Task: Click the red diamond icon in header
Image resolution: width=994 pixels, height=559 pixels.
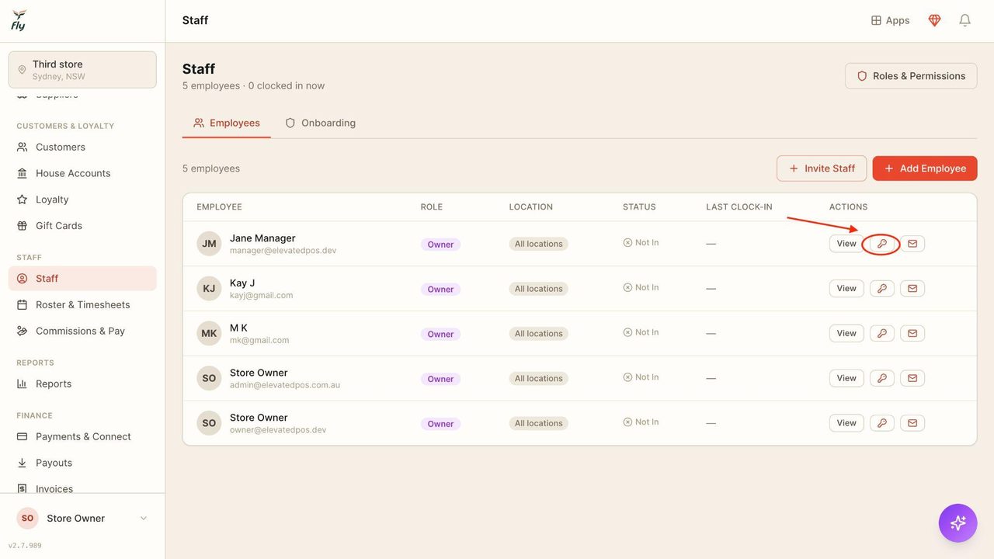Action: [x=934, y=20]
